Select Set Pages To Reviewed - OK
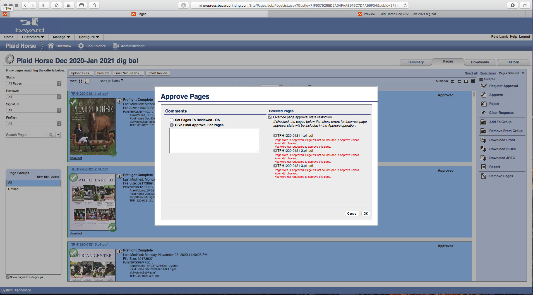Image resolution: width=533 pixels, height=295 pixels. (172, 120)
